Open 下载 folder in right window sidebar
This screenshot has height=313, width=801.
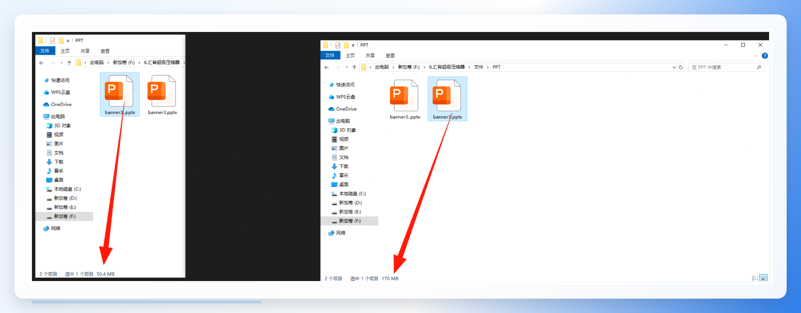[x=340, y=166]
